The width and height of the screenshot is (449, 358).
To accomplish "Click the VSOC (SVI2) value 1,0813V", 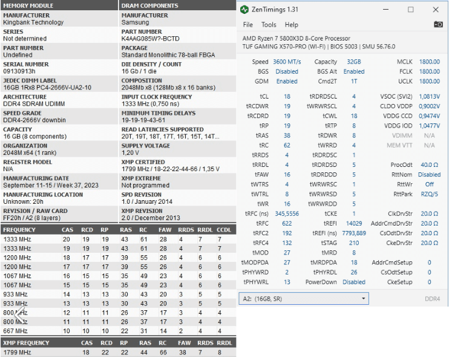I will 429,97.
